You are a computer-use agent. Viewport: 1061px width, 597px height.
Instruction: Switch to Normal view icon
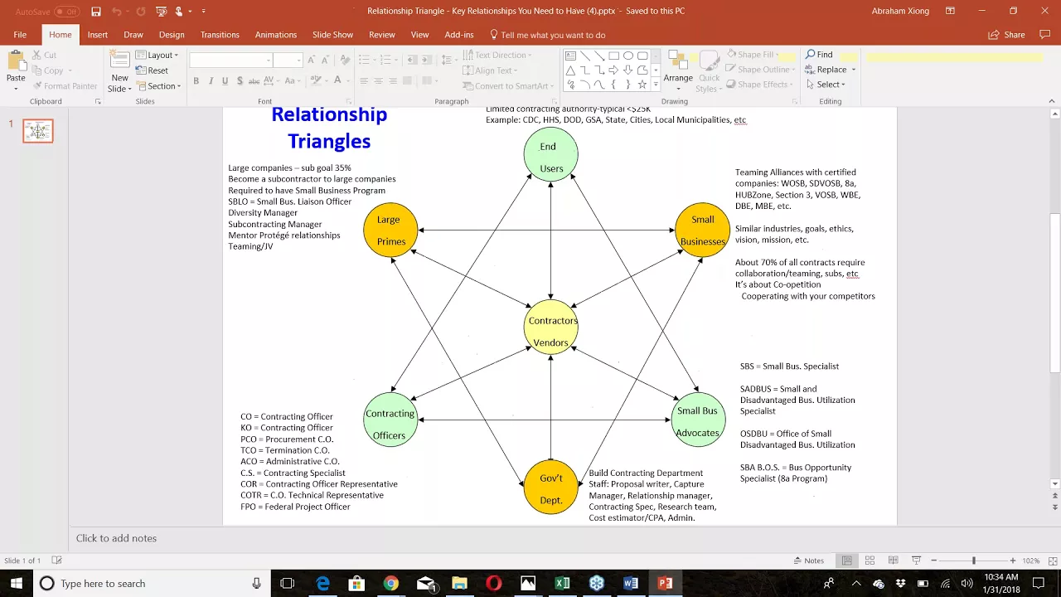[847, 561]
